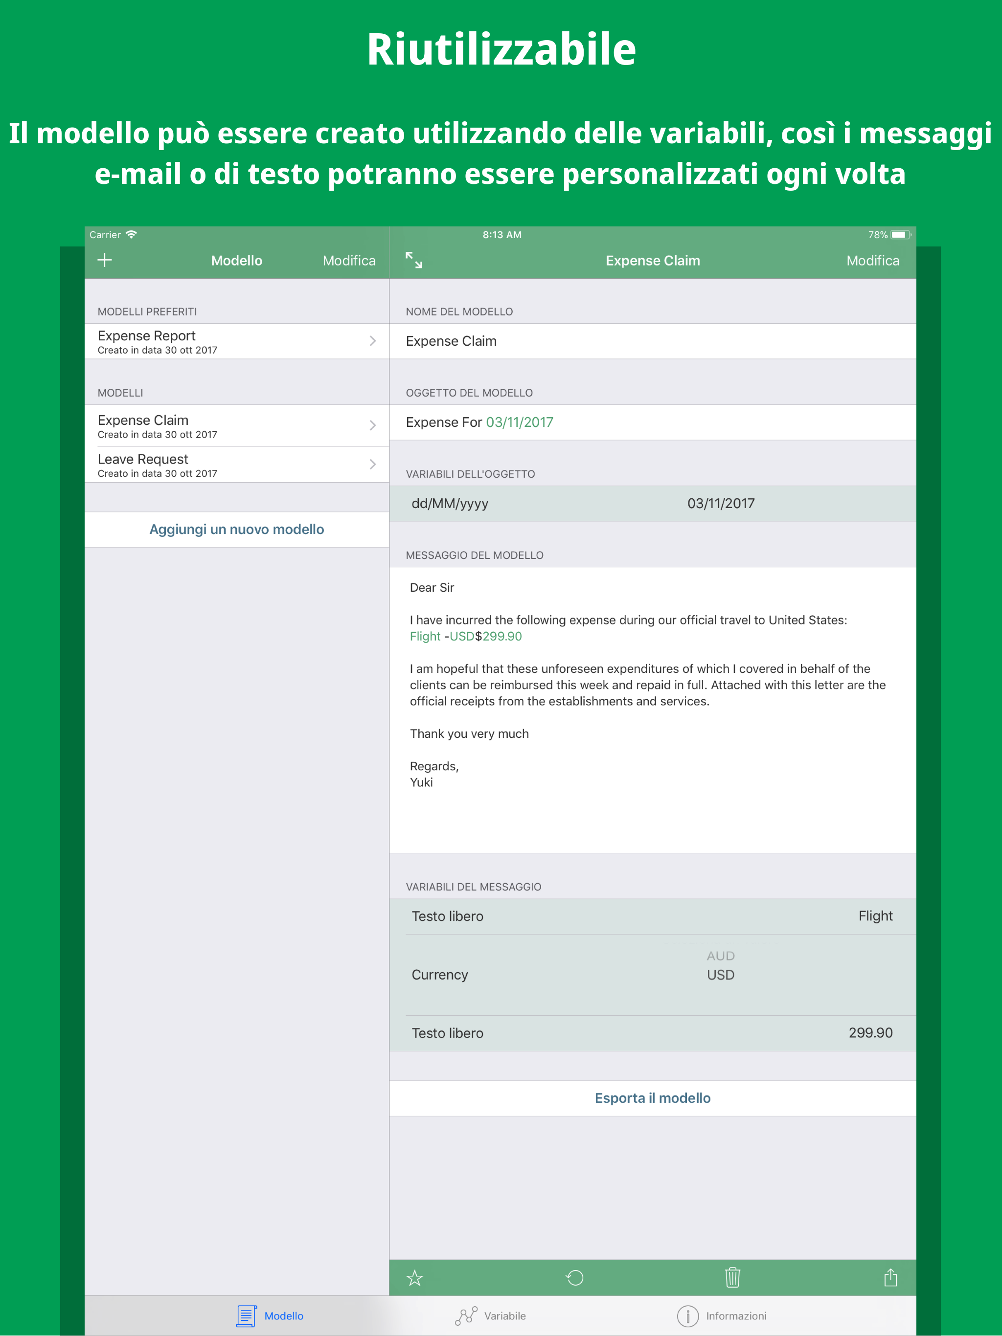Tap the MODELLI PREFERITI section header
The width and height of the screenshot is (1002, 1336).
tap(147, 312)
